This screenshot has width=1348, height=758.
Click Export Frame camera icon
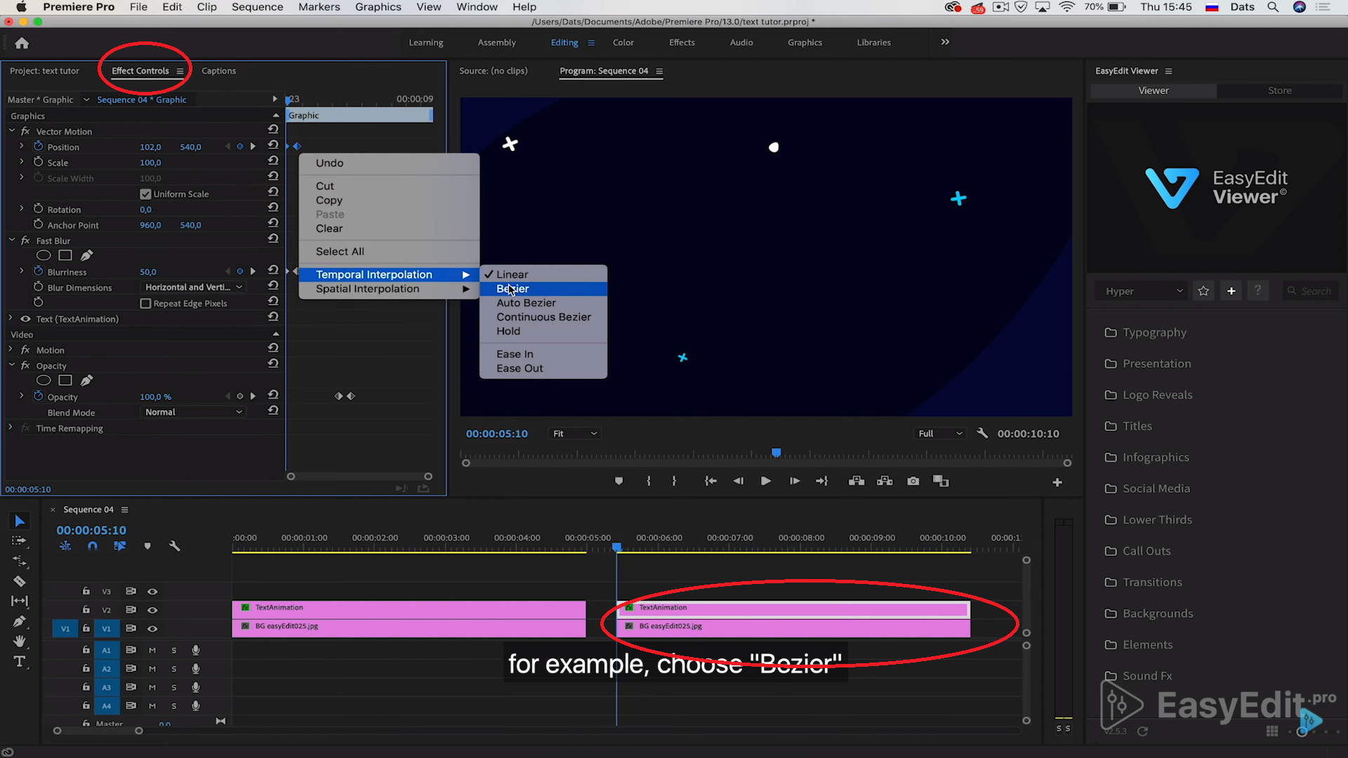pos(913,481)
